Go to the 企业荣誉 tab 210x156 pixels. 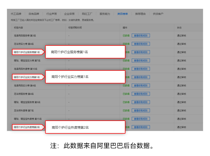point(69,14)
